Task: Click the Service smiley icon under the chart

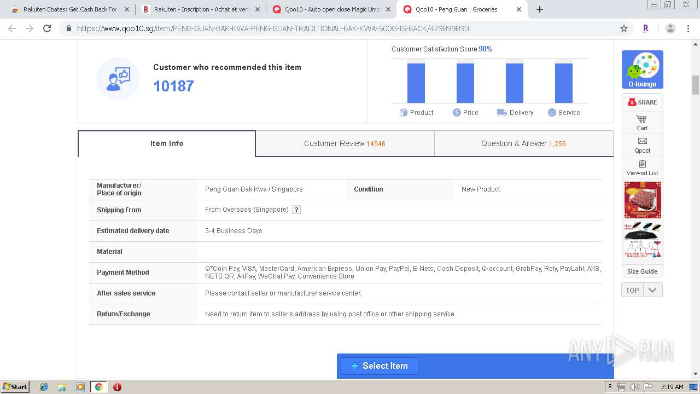Action: pos(552,112)
